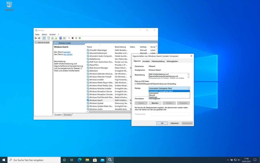Open File Explorer from the taskbar

point(87,160)
